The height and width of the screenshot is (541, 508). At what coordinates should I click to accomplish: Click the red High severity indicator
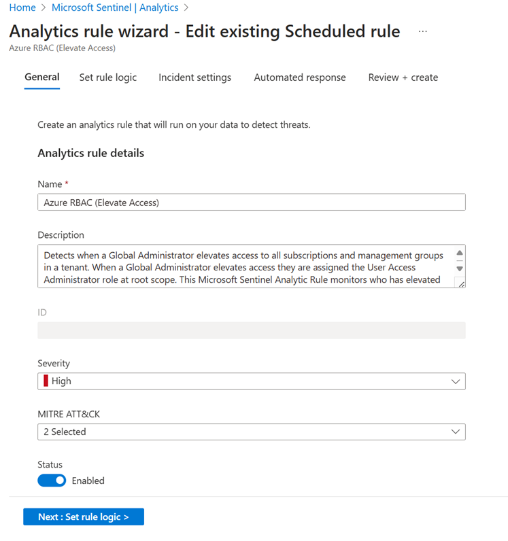pyautogui.click(x=46, y=381)
